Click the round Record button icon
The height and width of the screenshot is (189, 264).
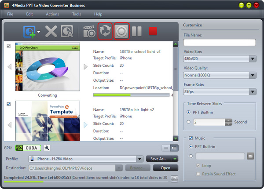pyautogui.click(x=121, y=32)
